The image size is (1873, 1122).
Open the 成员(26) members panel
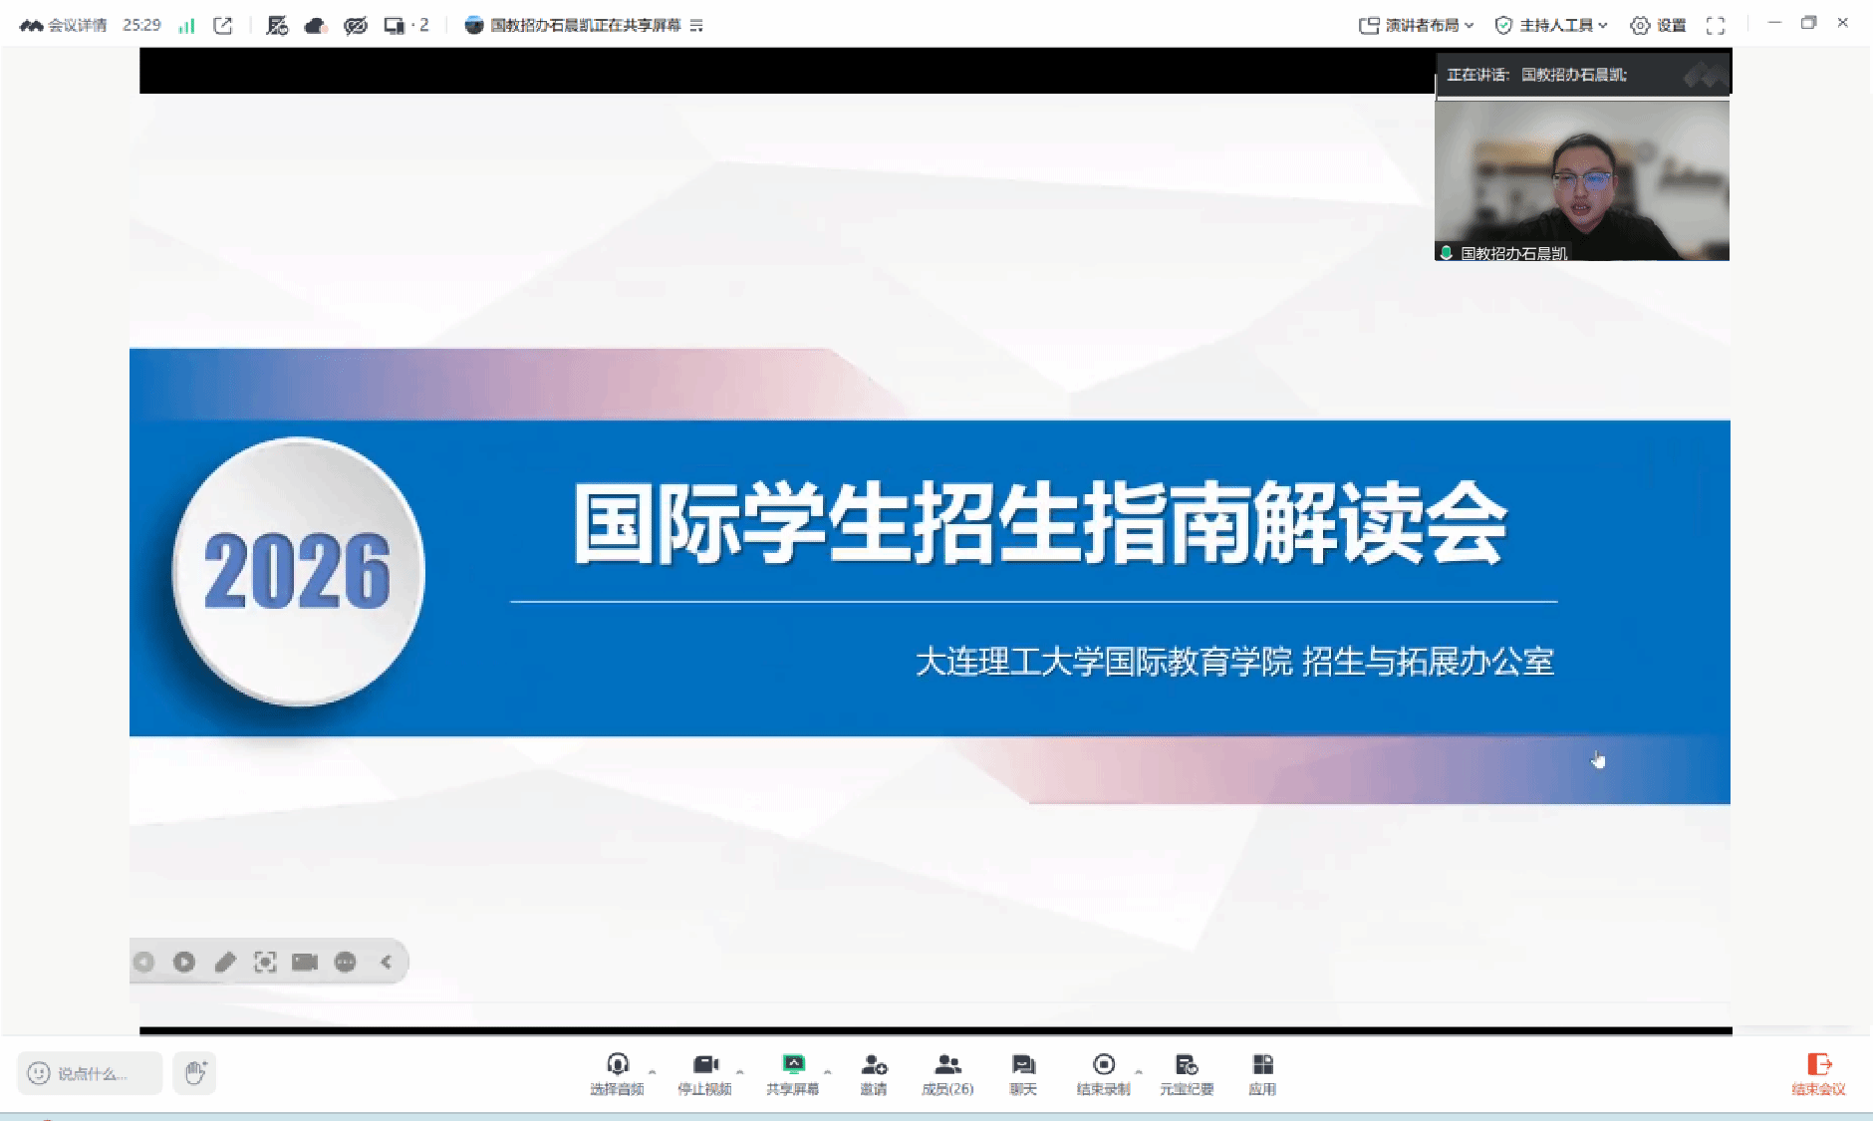click(x=947, y=1075)
